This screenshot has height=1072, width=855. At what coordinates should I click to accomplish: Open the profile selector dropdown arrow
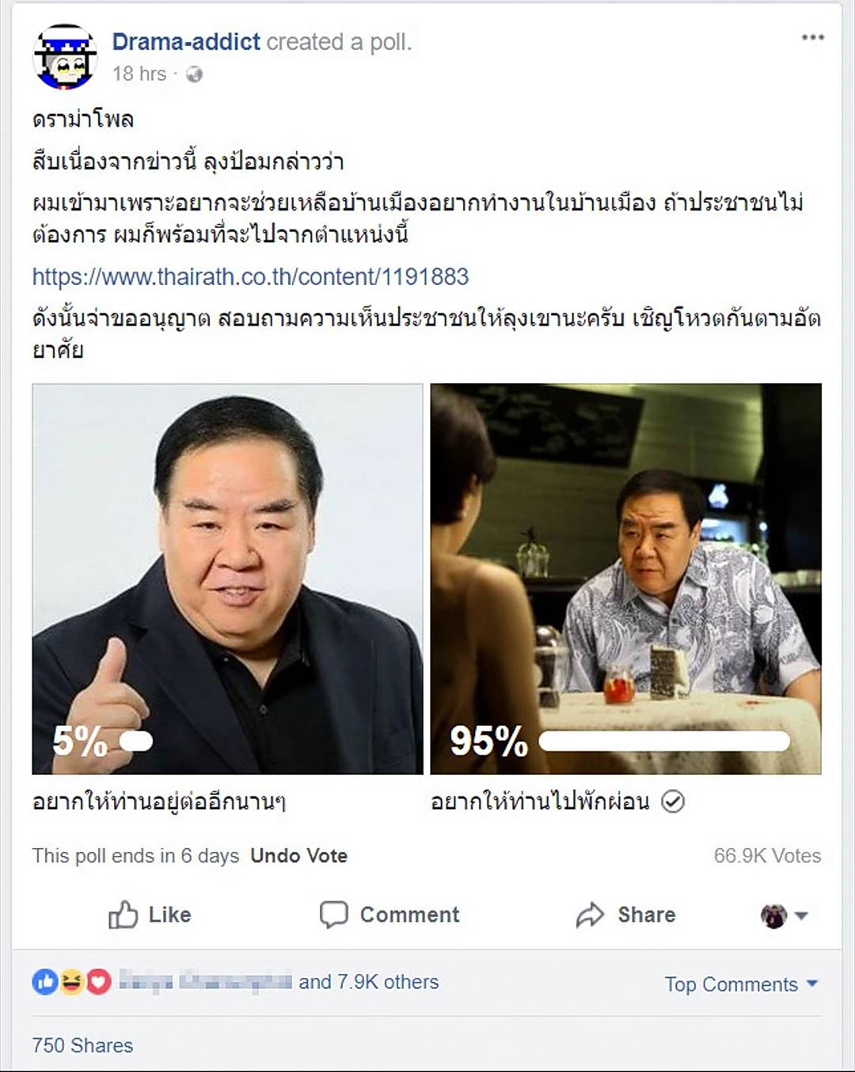pos(801,916)
